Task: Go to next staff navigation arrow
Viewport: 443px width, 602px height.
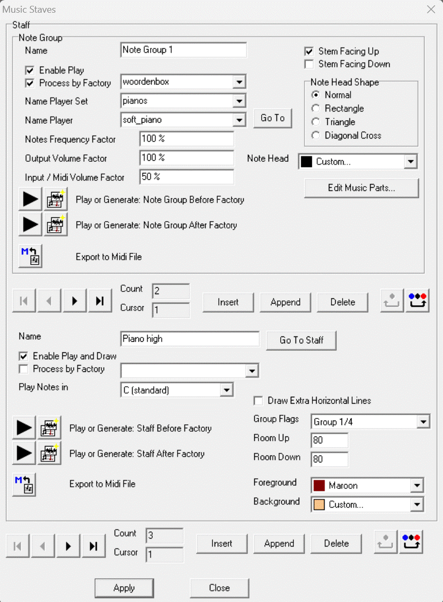Action: (68, 546)
